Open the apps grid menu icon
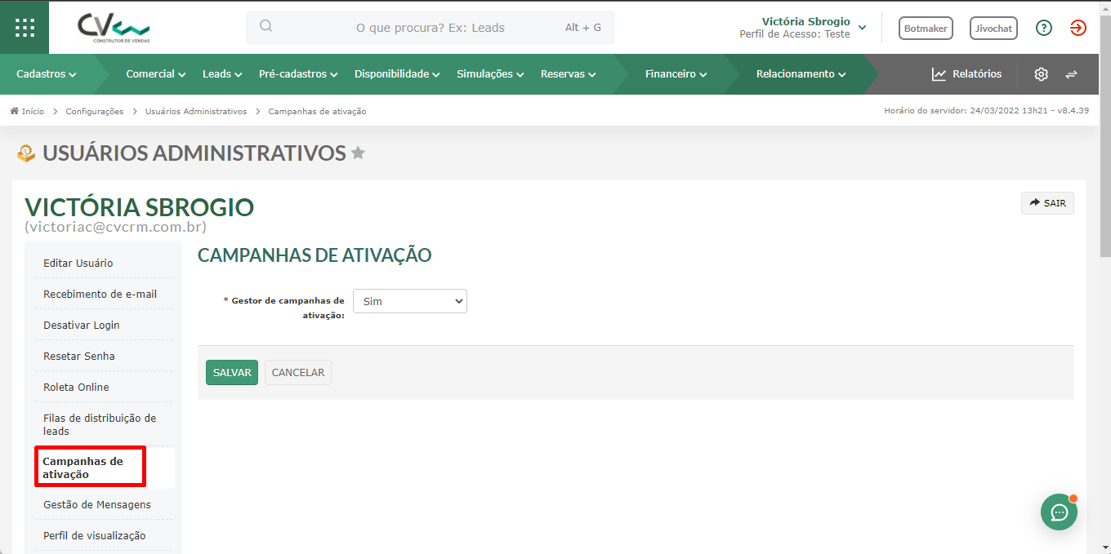1111x554 pixels. coord(25,28)
